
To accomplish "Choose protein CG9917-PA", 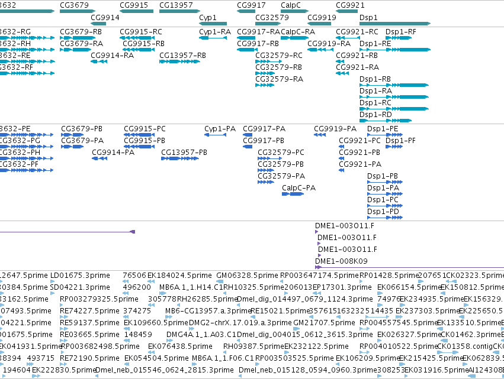I will (248, 135).
